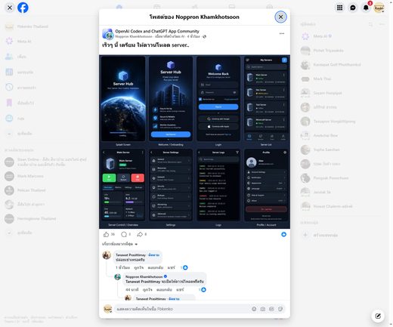Open the post's comment bubble icon

click(124, 234)
